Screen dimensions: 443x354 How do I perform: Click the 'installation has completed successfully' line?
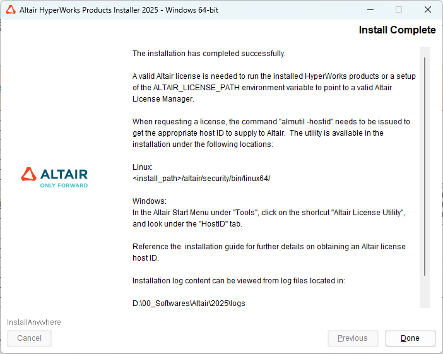coord(209,54)
